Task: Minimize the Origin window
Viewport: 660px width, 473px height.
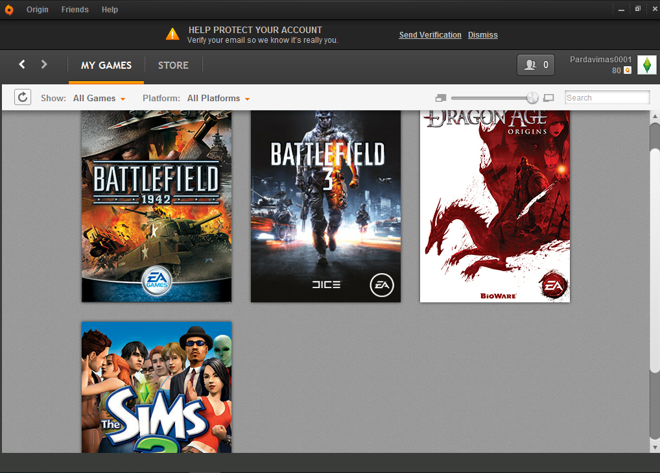Action: (x=621, y=9)
